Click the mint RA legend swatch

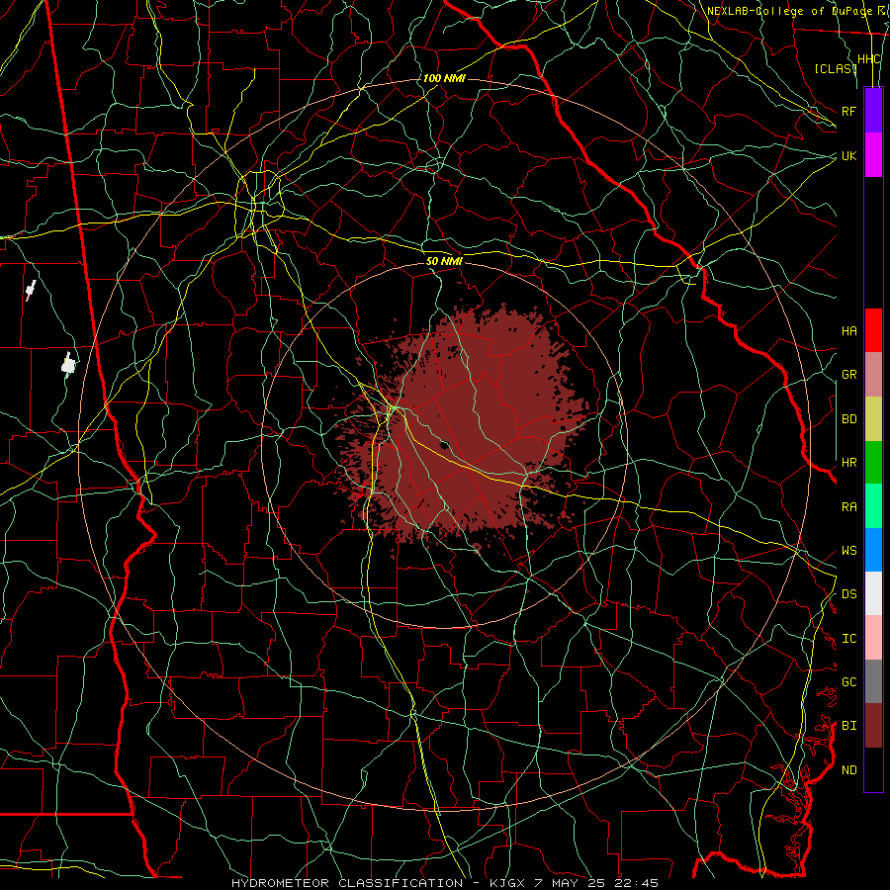tap(873, 506)
